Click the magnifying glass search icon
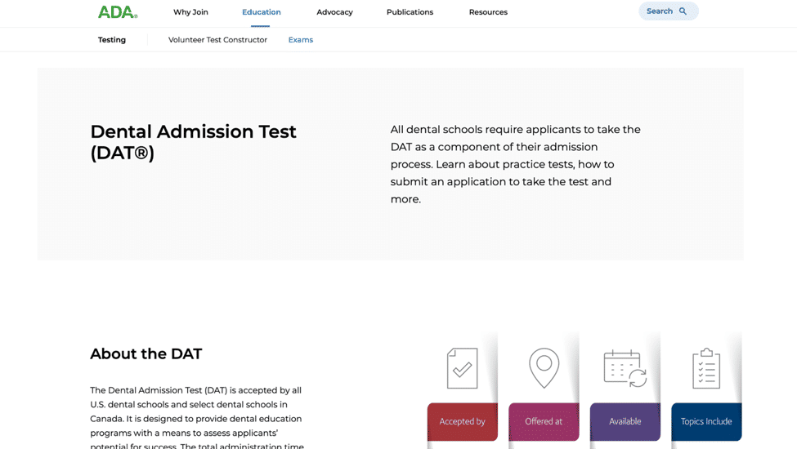Viewport: 797px width, 449px height. pyautogui.click(x=683, y=11)
